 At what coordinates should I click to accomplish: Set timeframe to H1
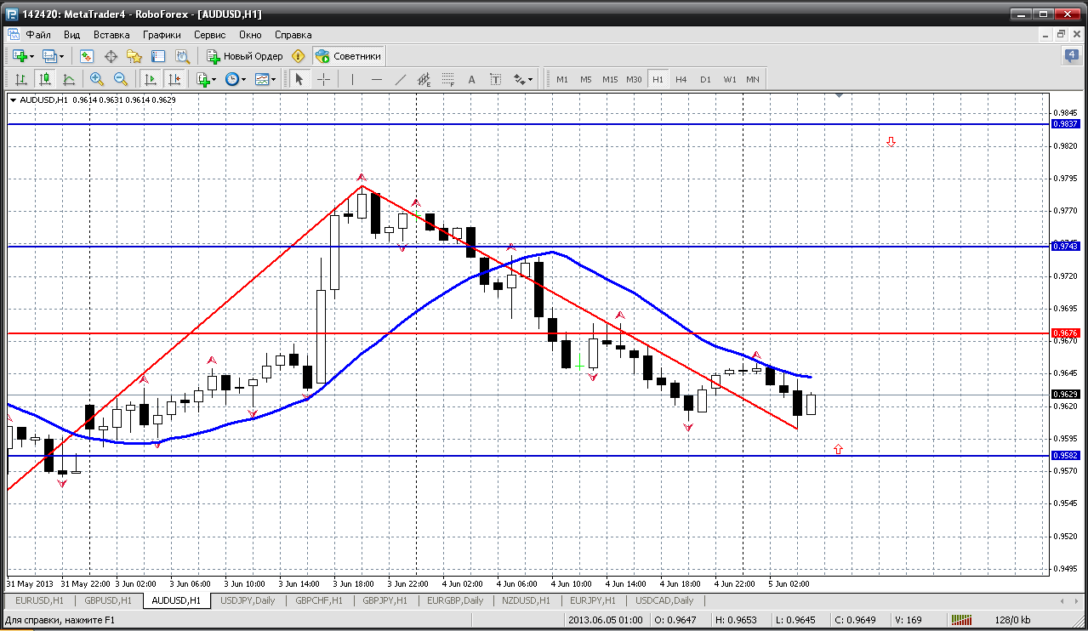point(658,79)
